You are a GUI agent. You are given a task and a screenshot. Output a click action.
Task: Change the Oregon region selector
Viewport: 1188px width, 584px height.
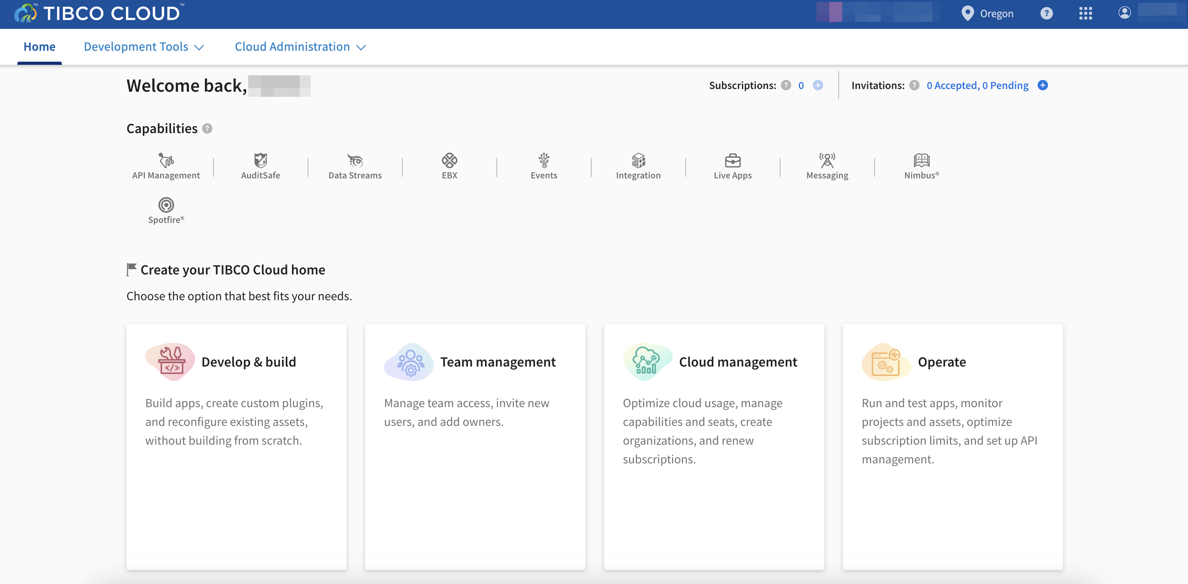987,13
